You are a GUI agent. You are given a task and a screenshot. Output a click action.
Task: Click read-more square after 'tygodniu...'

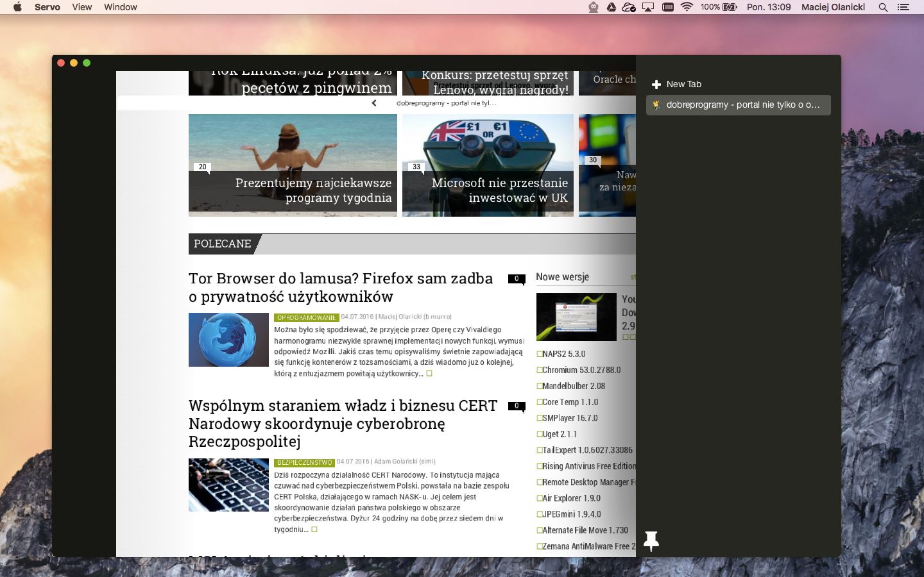coord(314,530)
